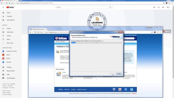Click Contact in NetBeans footer

(73, 90)
